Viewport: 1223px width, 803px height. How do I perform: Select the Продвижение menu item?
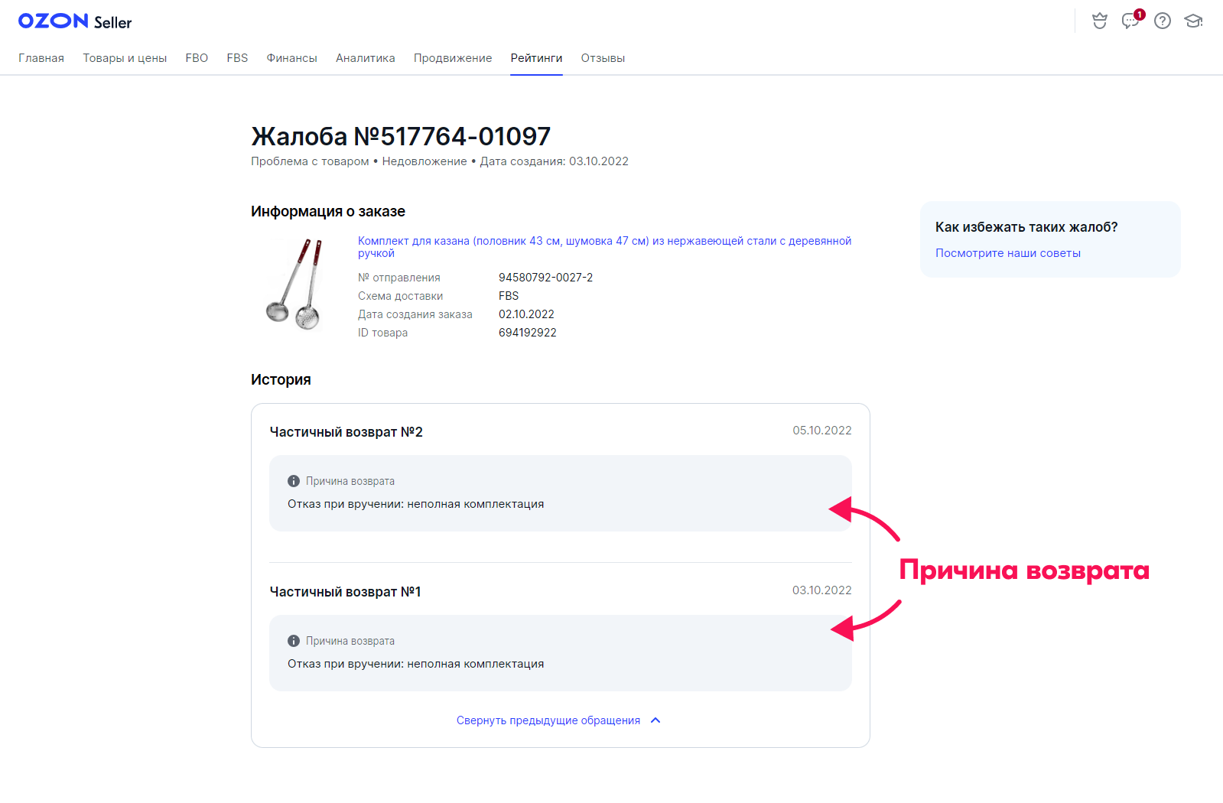pos(453,58)
